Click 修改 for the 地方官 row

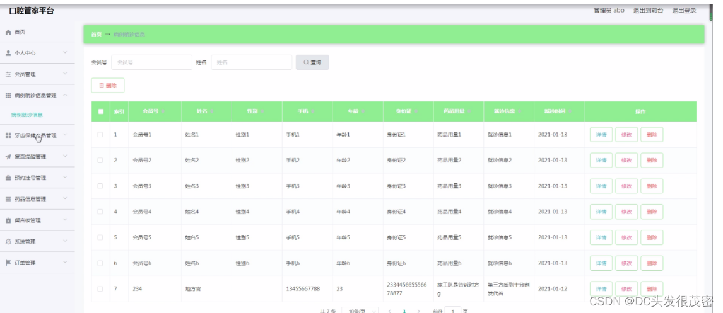pos(626,288)
